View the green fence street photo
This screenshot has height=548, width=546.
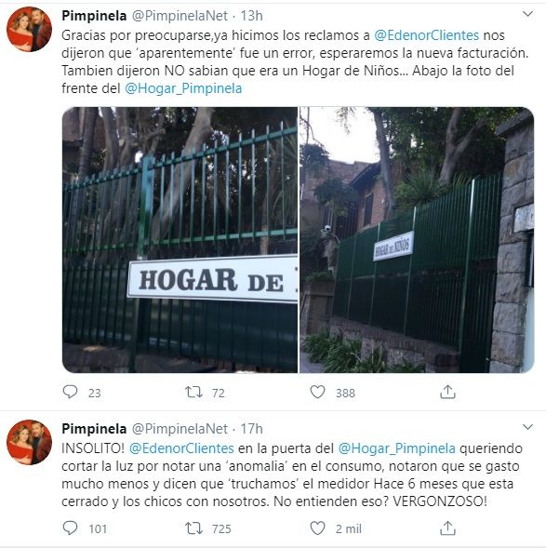coord(417,240)
